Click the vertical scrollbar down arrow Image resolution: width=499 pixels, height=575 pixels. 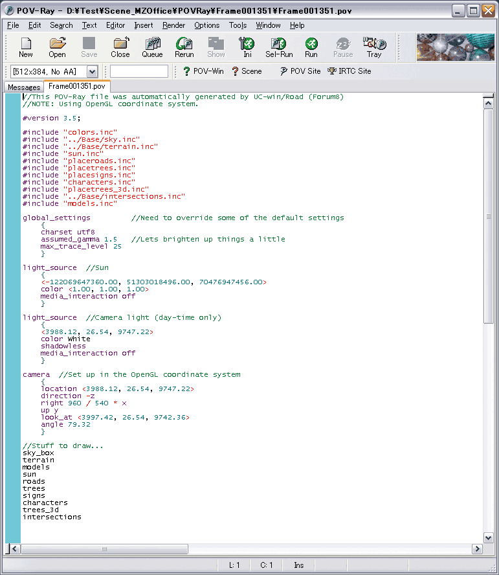pyautogui.click(x=488, y=538)
